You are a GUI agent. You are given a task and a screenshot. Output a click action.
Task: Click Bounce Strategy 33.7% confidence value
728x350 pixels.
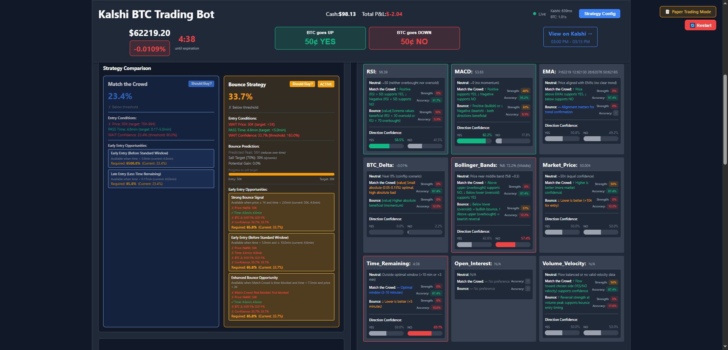(x=240, y=96)
